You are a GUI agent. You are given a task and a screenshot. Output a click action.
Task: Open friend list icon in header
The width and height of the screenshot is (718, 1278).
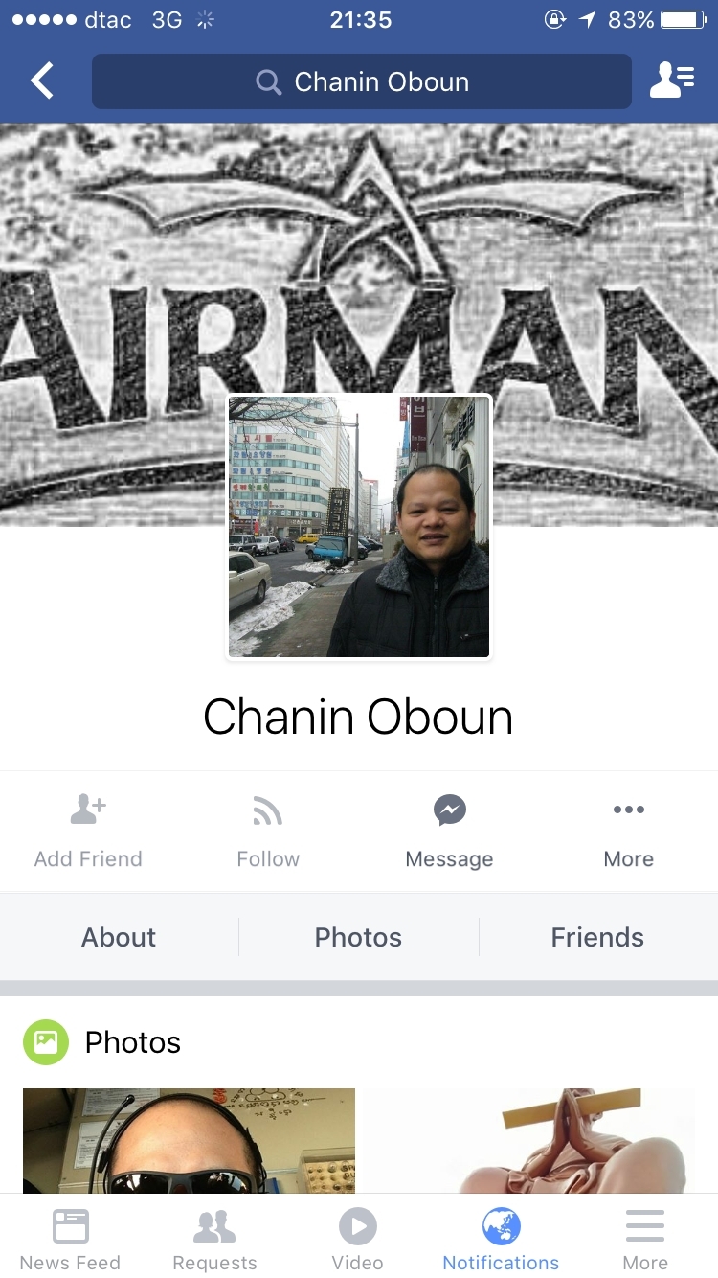tap(672, 80)
